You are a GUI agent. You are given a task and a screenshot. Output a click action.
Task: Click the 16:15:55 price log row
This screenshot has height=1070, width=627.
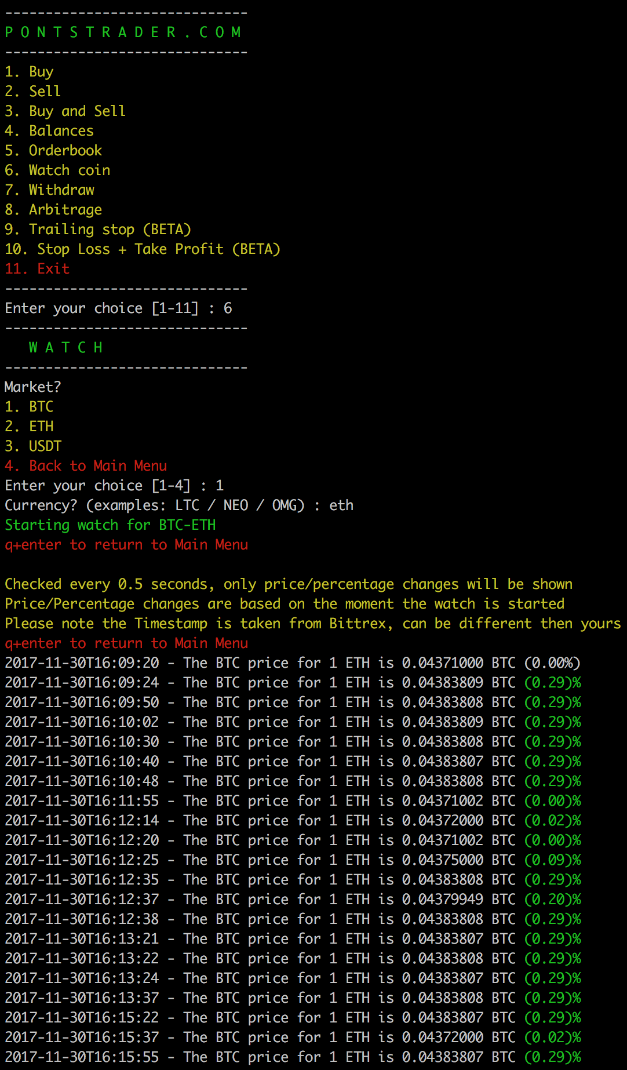tap(293, 1057)
